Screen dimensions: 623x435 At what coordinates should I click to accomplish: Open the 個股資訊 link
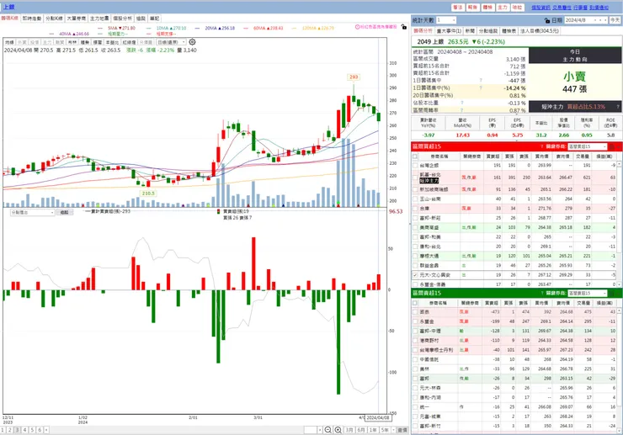tap(540, 8)
